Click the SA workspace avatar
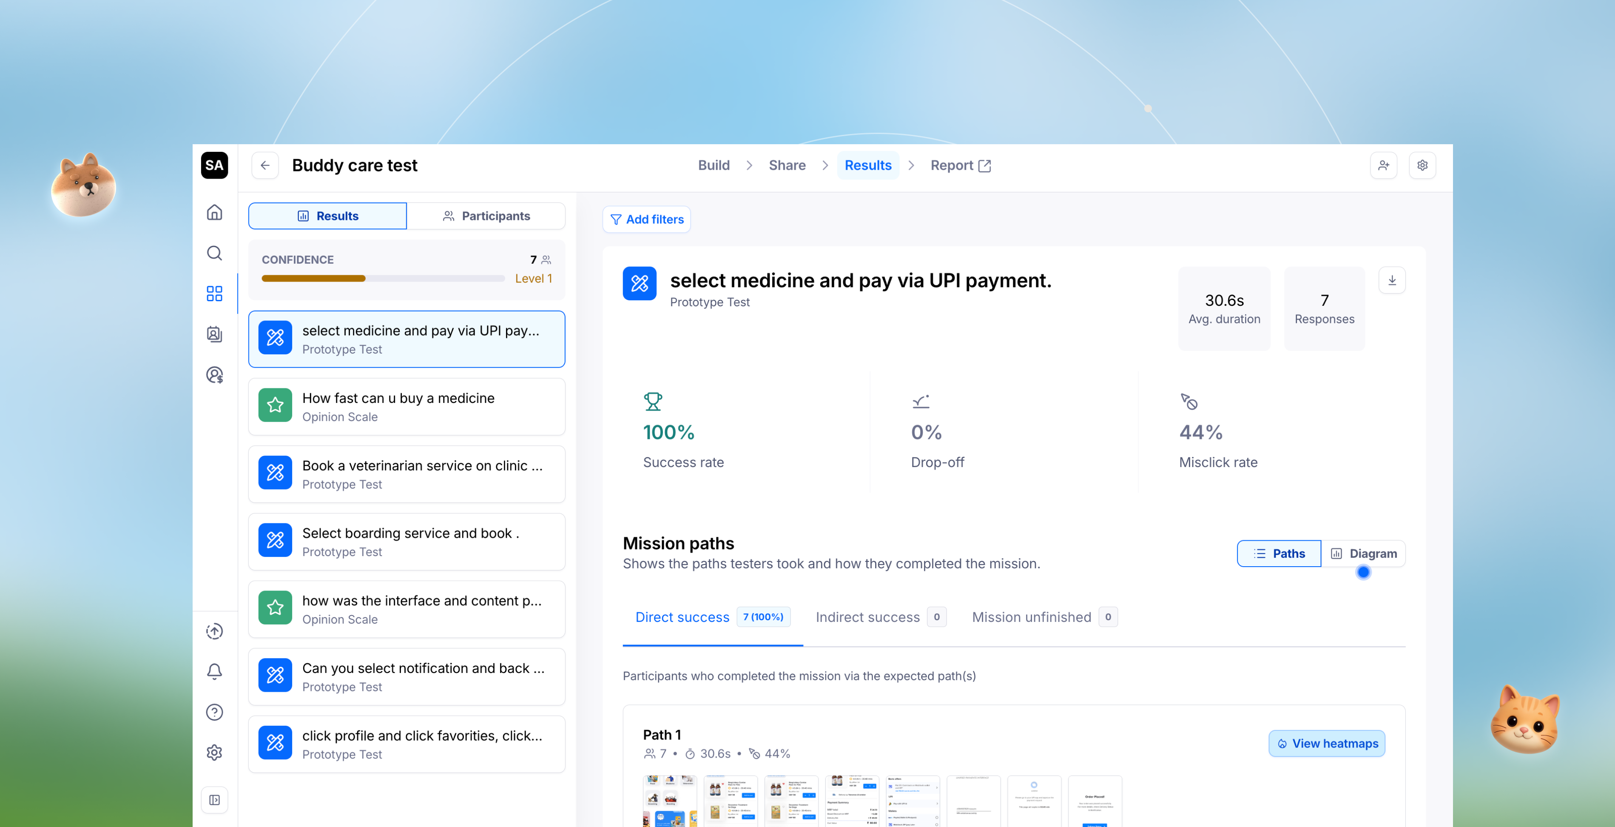The height and width of the screenshot is (827, 1615). (x=214, y=165)
